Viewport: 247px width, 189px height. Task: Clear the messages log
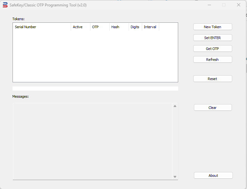pos(213,108)
